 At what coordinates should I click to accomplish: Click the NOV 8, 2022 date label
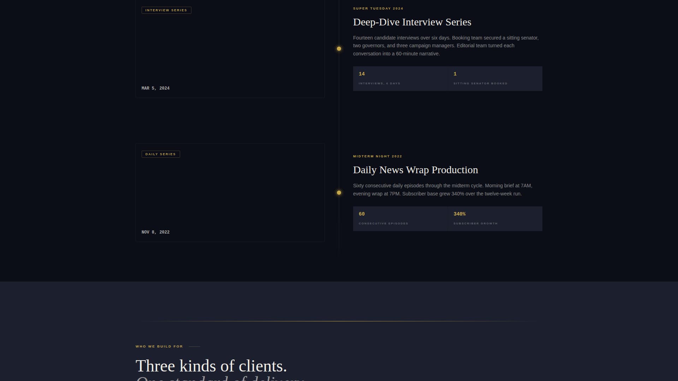155,232
